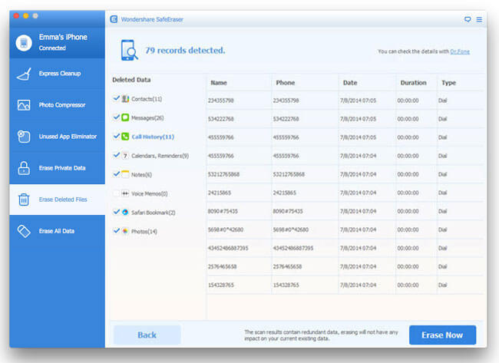The image size is (499, 363).
Task: Click the Express Cleanup broom icon
Action: [x=24, y=74]
